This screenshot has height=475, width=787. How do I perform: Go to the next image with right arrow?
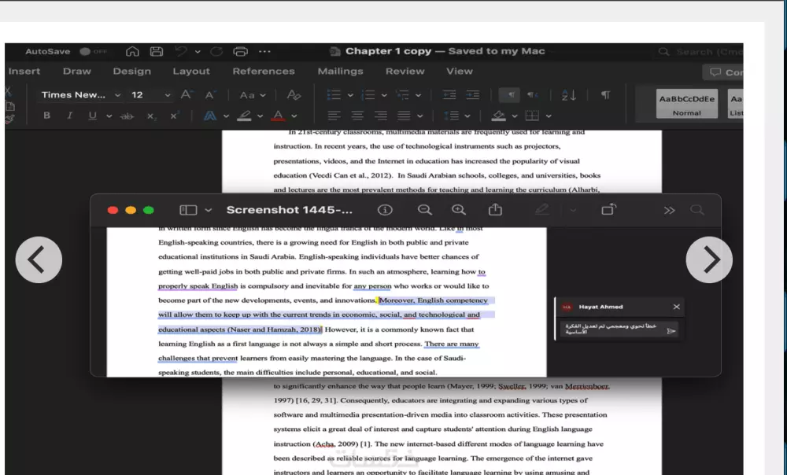click(708, 260)
